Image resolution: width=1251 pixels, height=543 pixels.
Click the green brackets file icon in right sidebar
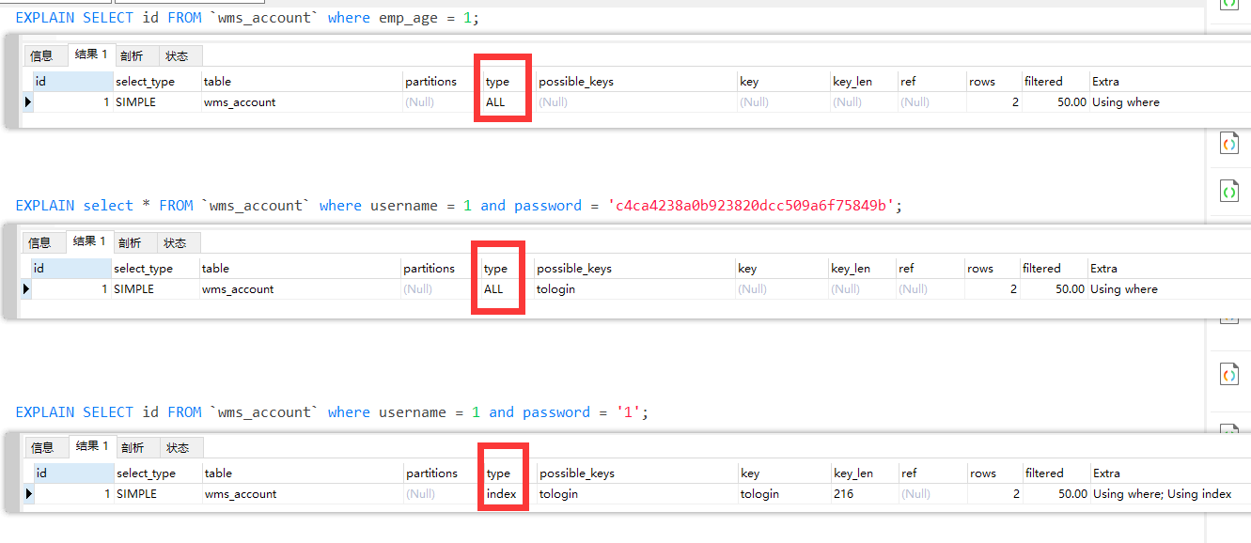[x=1228, y=191]
